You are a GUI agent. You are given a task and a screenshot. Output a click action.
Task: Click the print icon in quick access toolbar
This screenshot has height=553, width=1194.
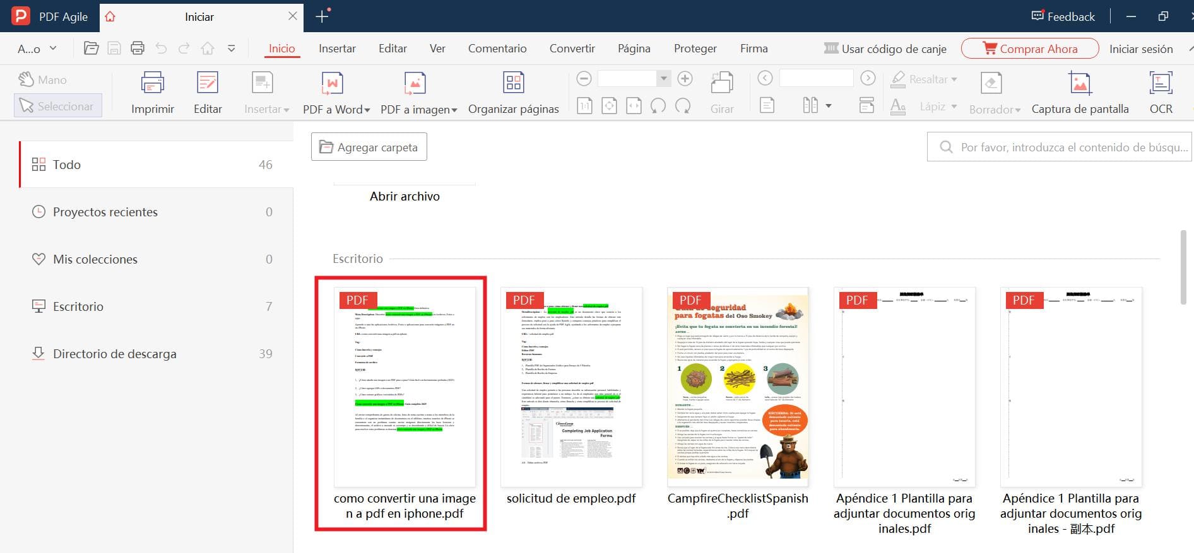coord(138,48)
